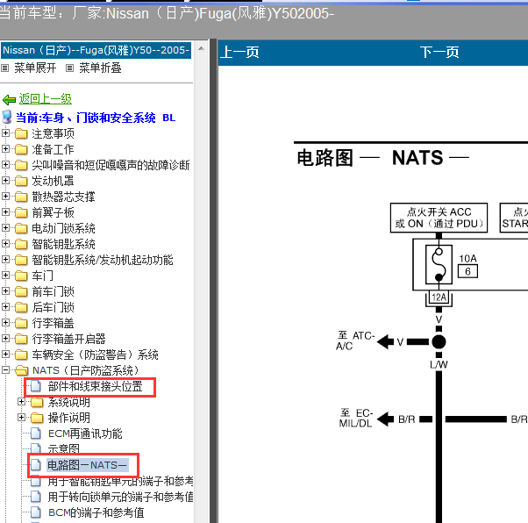This screenshot has width=528, height=523.
Task: Click document icon for 用于转向锁单元的端子和参考值
Action: [36, 497]
